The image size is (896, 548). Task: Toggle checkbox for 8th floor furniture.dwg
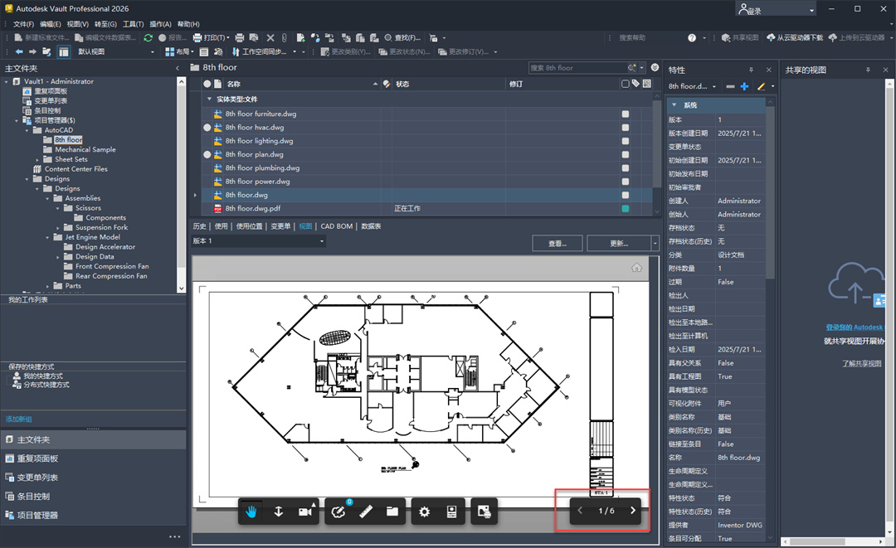(626, 114)
